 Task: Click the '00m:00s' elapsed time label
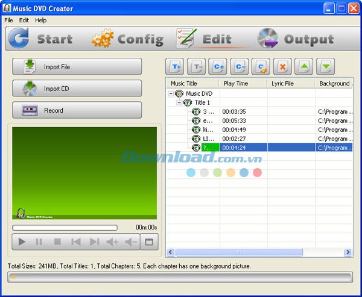pyautogui.click(x=146, y=228)
